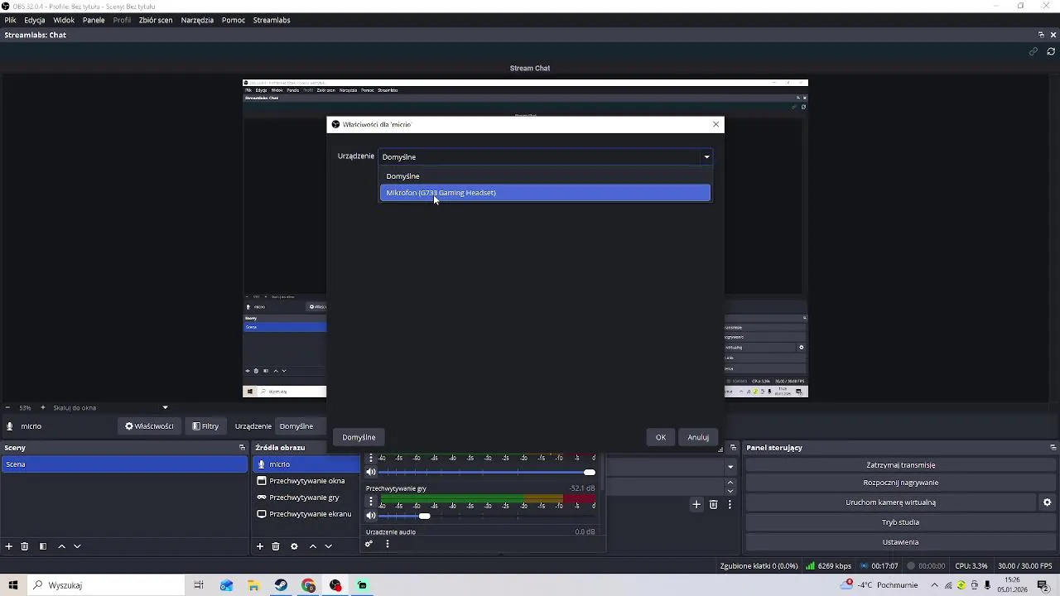Open the Panele menu

(94, 20)
